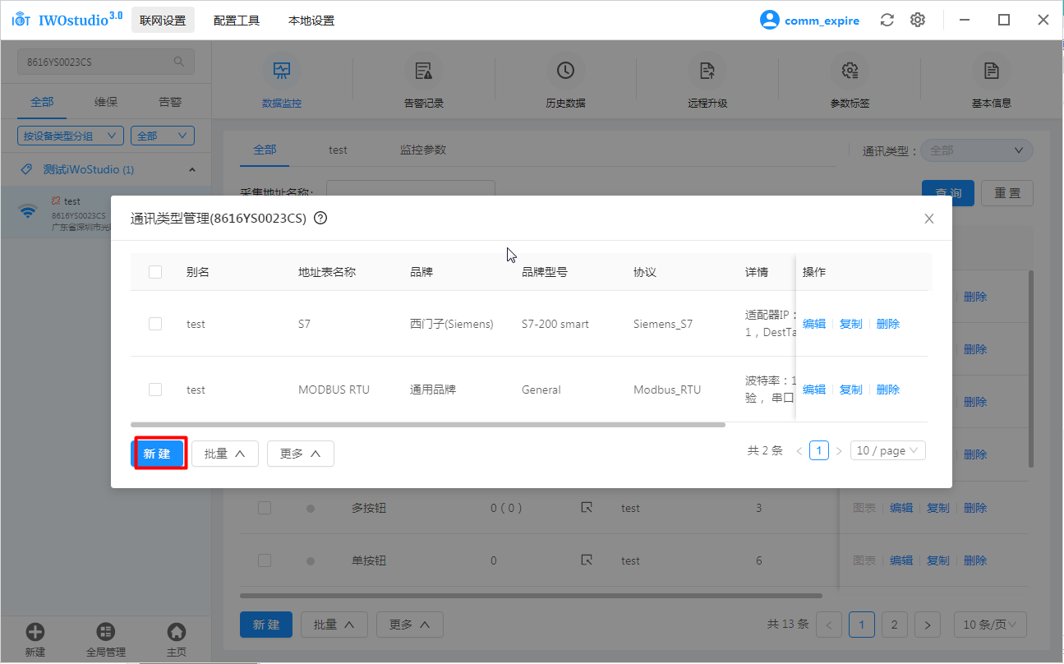Open the 本地设置 menu
The image size is (1064, 664).
pyautogui.click(x=311, y=21)
